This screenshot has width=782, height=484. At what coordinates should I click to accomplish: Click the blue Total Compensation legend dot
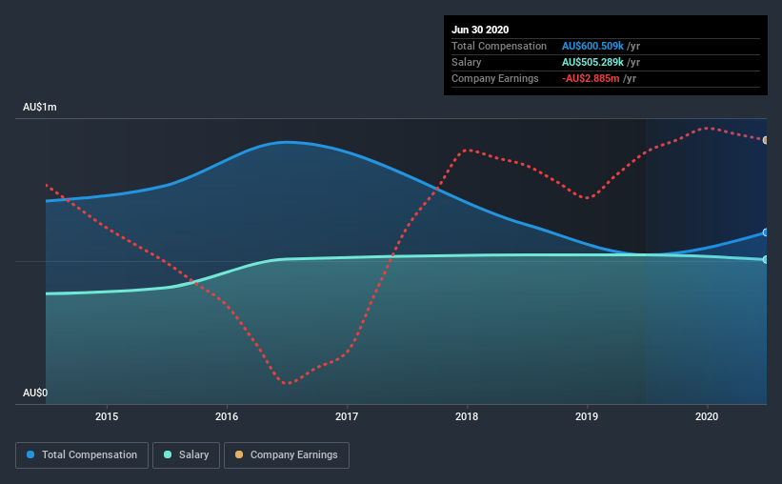[x=30, y=454]
